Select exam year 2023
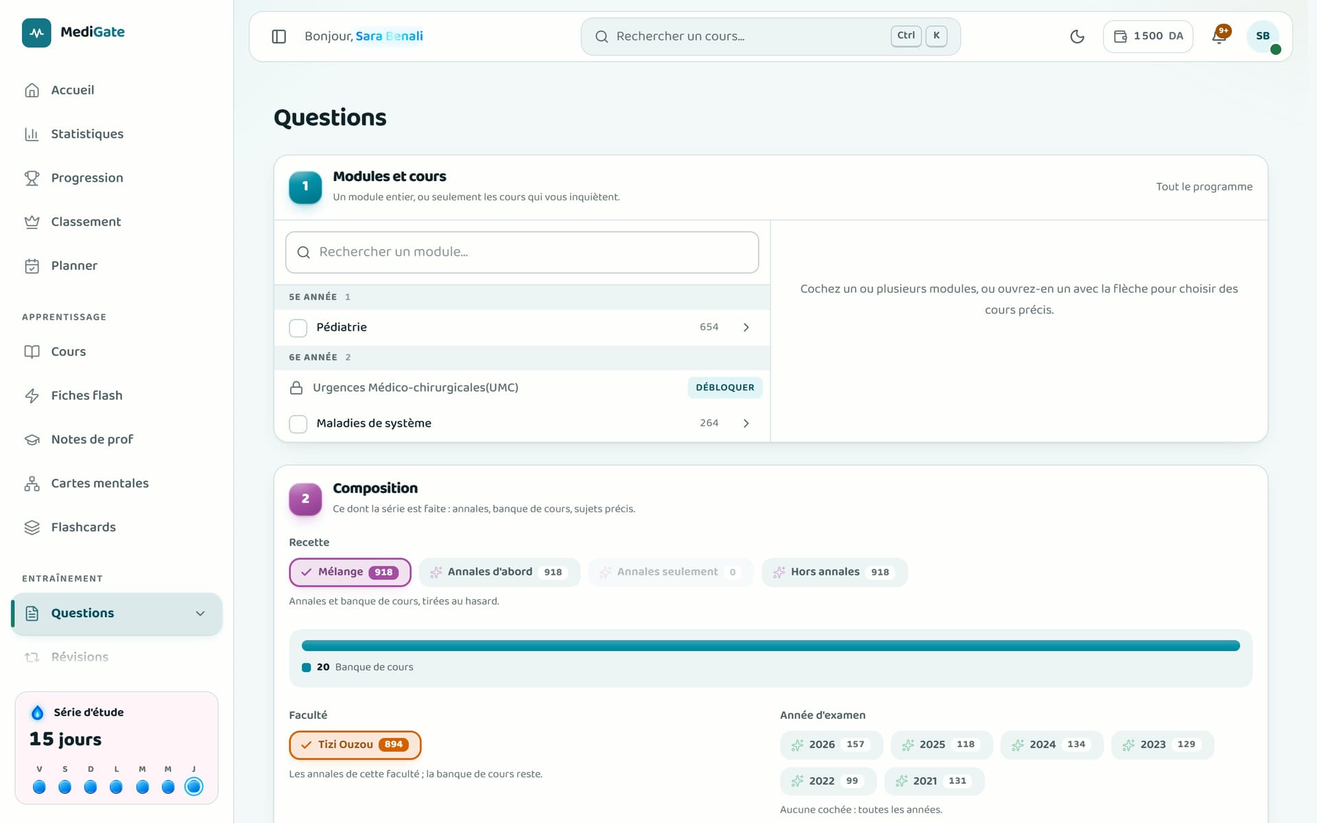Image resolution: width=1317 pixels, height=823 pixels. pyautogui.click(x=1162, y=745)
